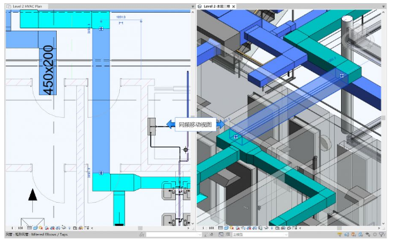Click the 同频移动视图 tooltip label
This screenshot has height=243, width=394.
[195, 125]
